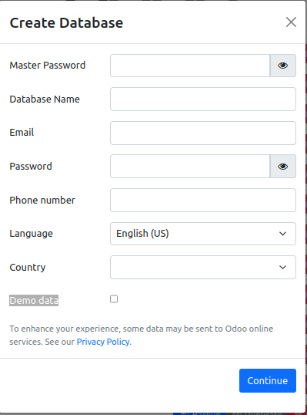Screen dimensions: 307x415
Task: Click the Phone number label
Action: point(42,200)
